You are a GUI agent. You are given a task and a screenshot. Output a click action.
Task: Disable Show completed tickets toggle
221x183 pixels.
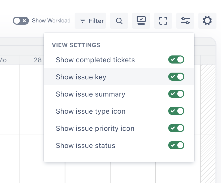pos(176,60)
